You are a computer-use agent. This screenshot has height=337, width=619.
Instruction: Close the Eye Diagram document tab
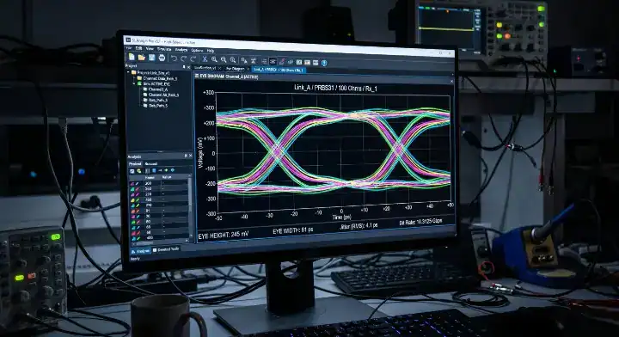(248, 69)
